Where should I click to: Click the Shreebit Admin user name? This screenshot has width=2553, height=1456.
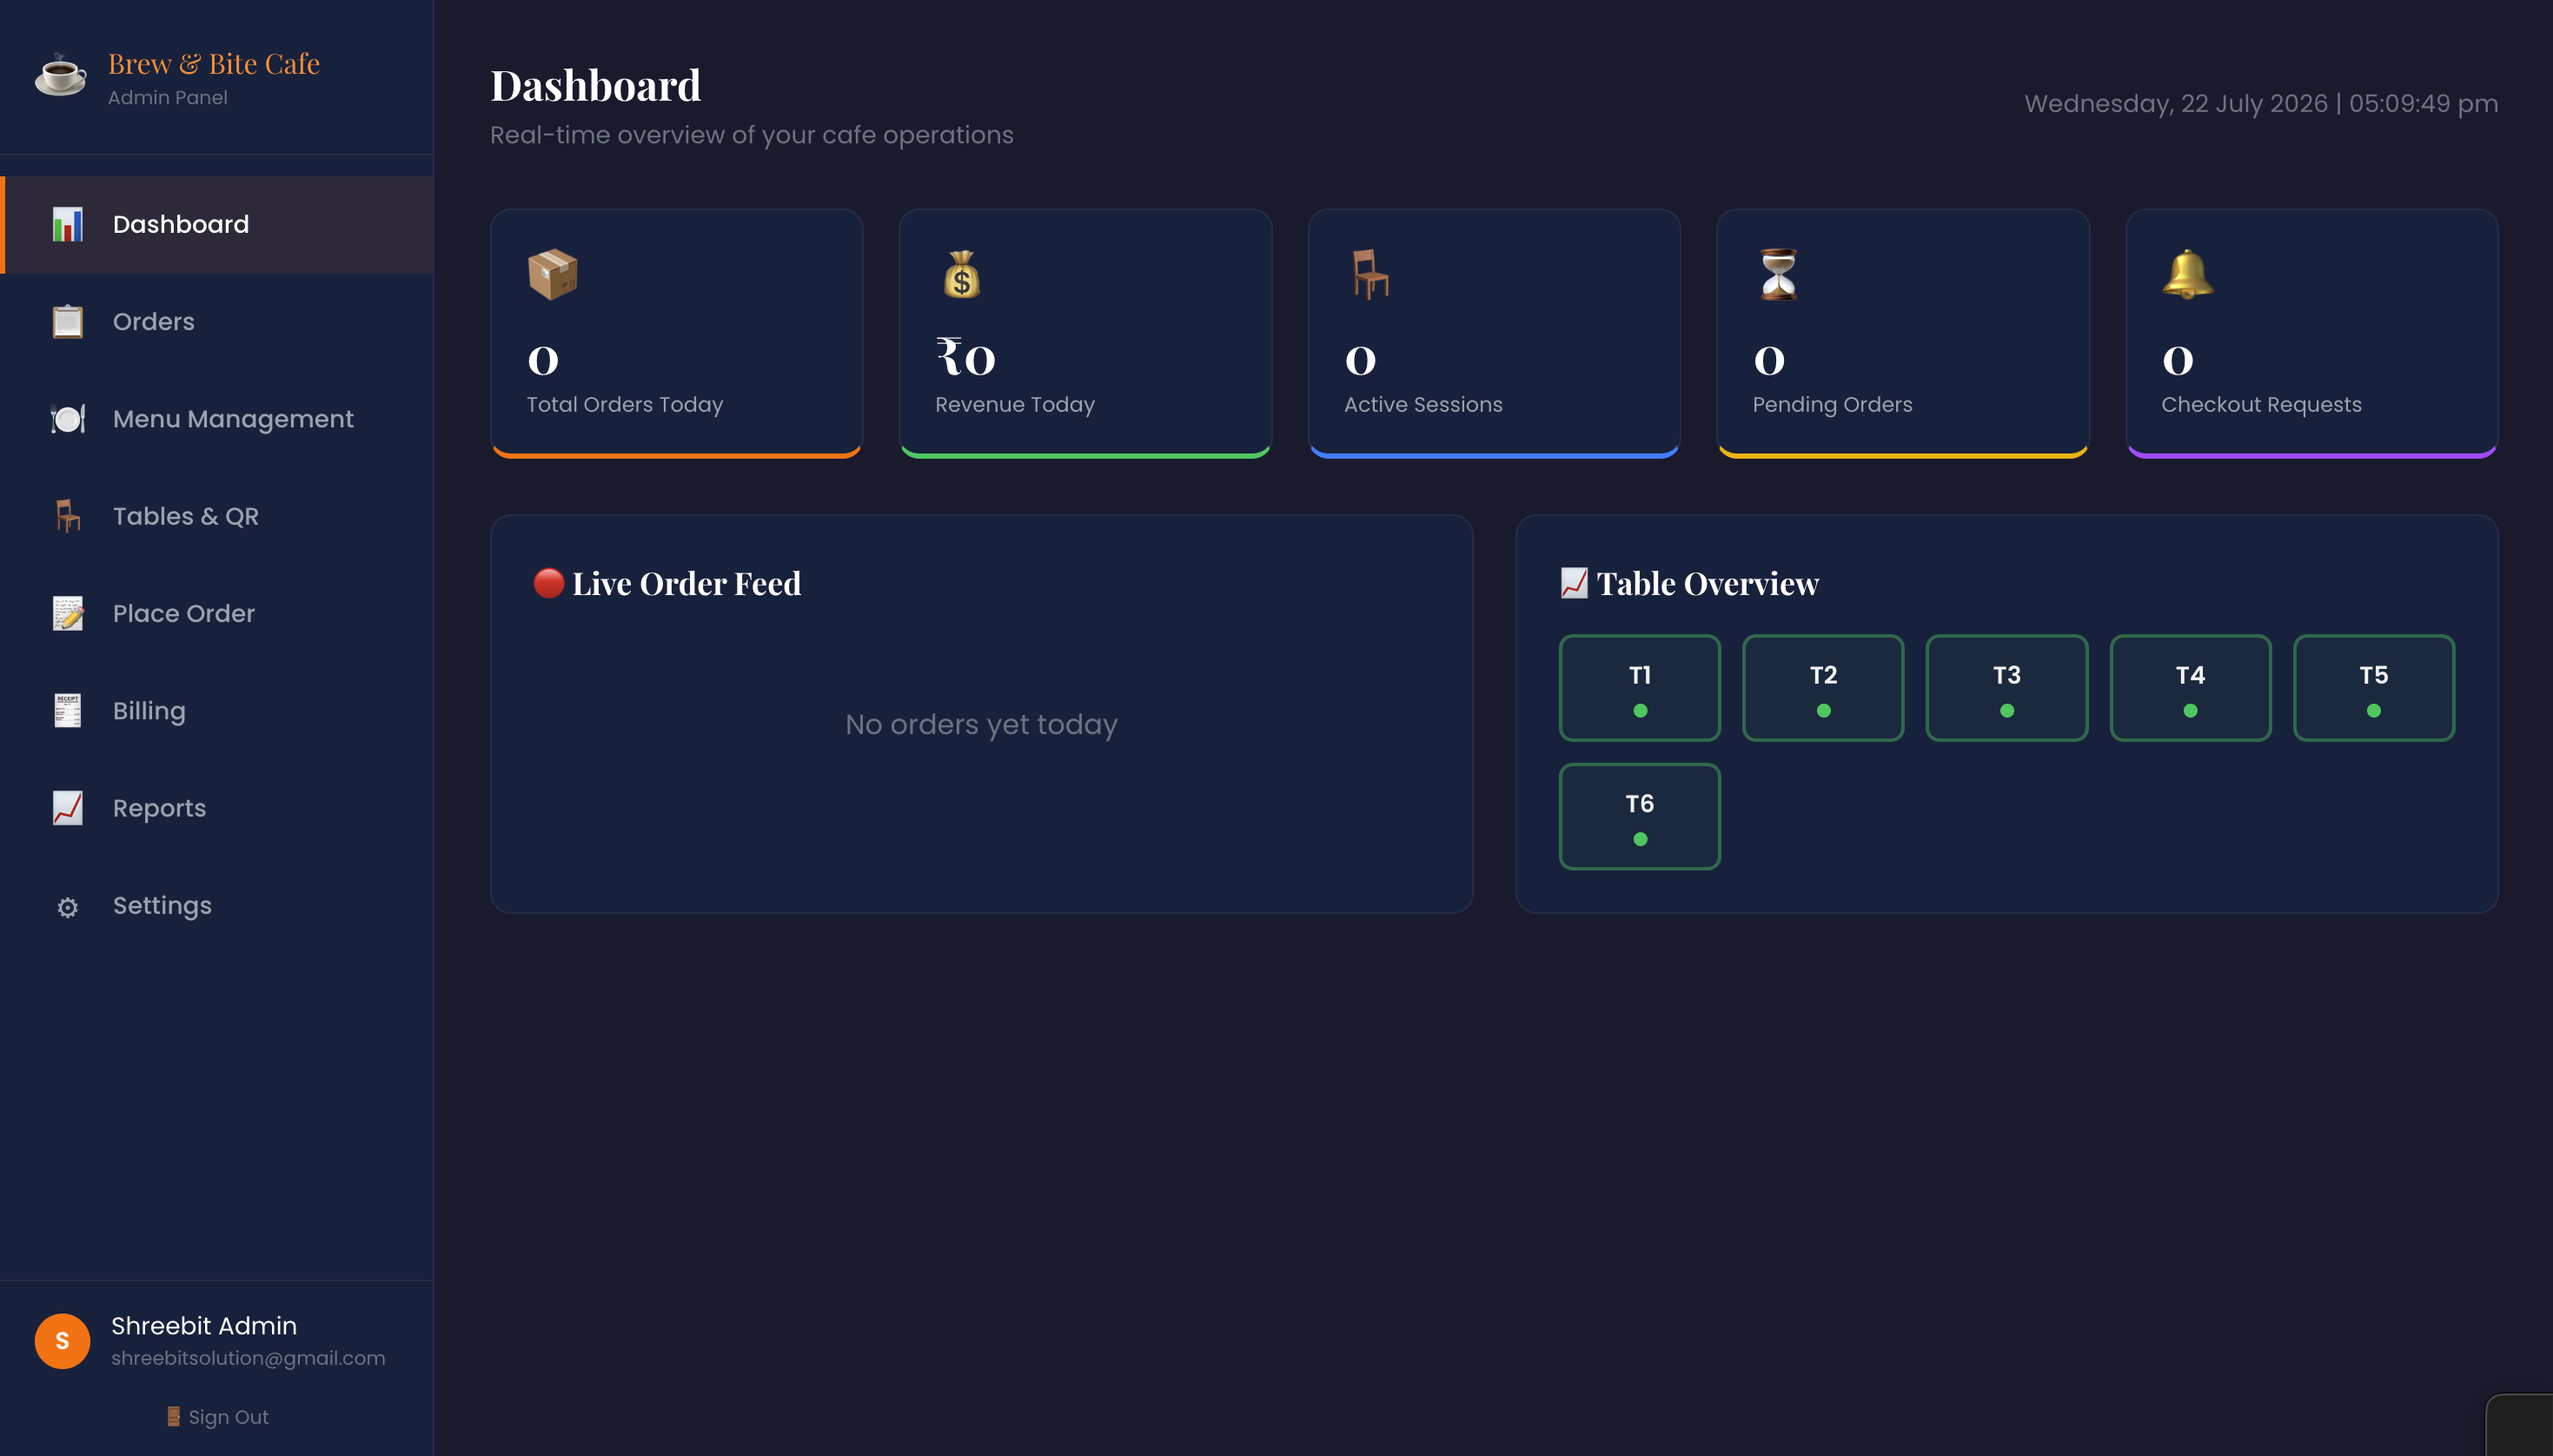tap(204, 1325)
